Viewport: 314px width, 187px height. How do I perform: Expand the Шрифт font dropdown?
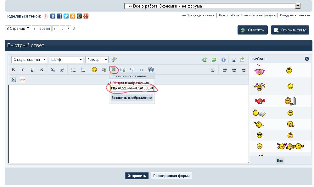[66, 60]
